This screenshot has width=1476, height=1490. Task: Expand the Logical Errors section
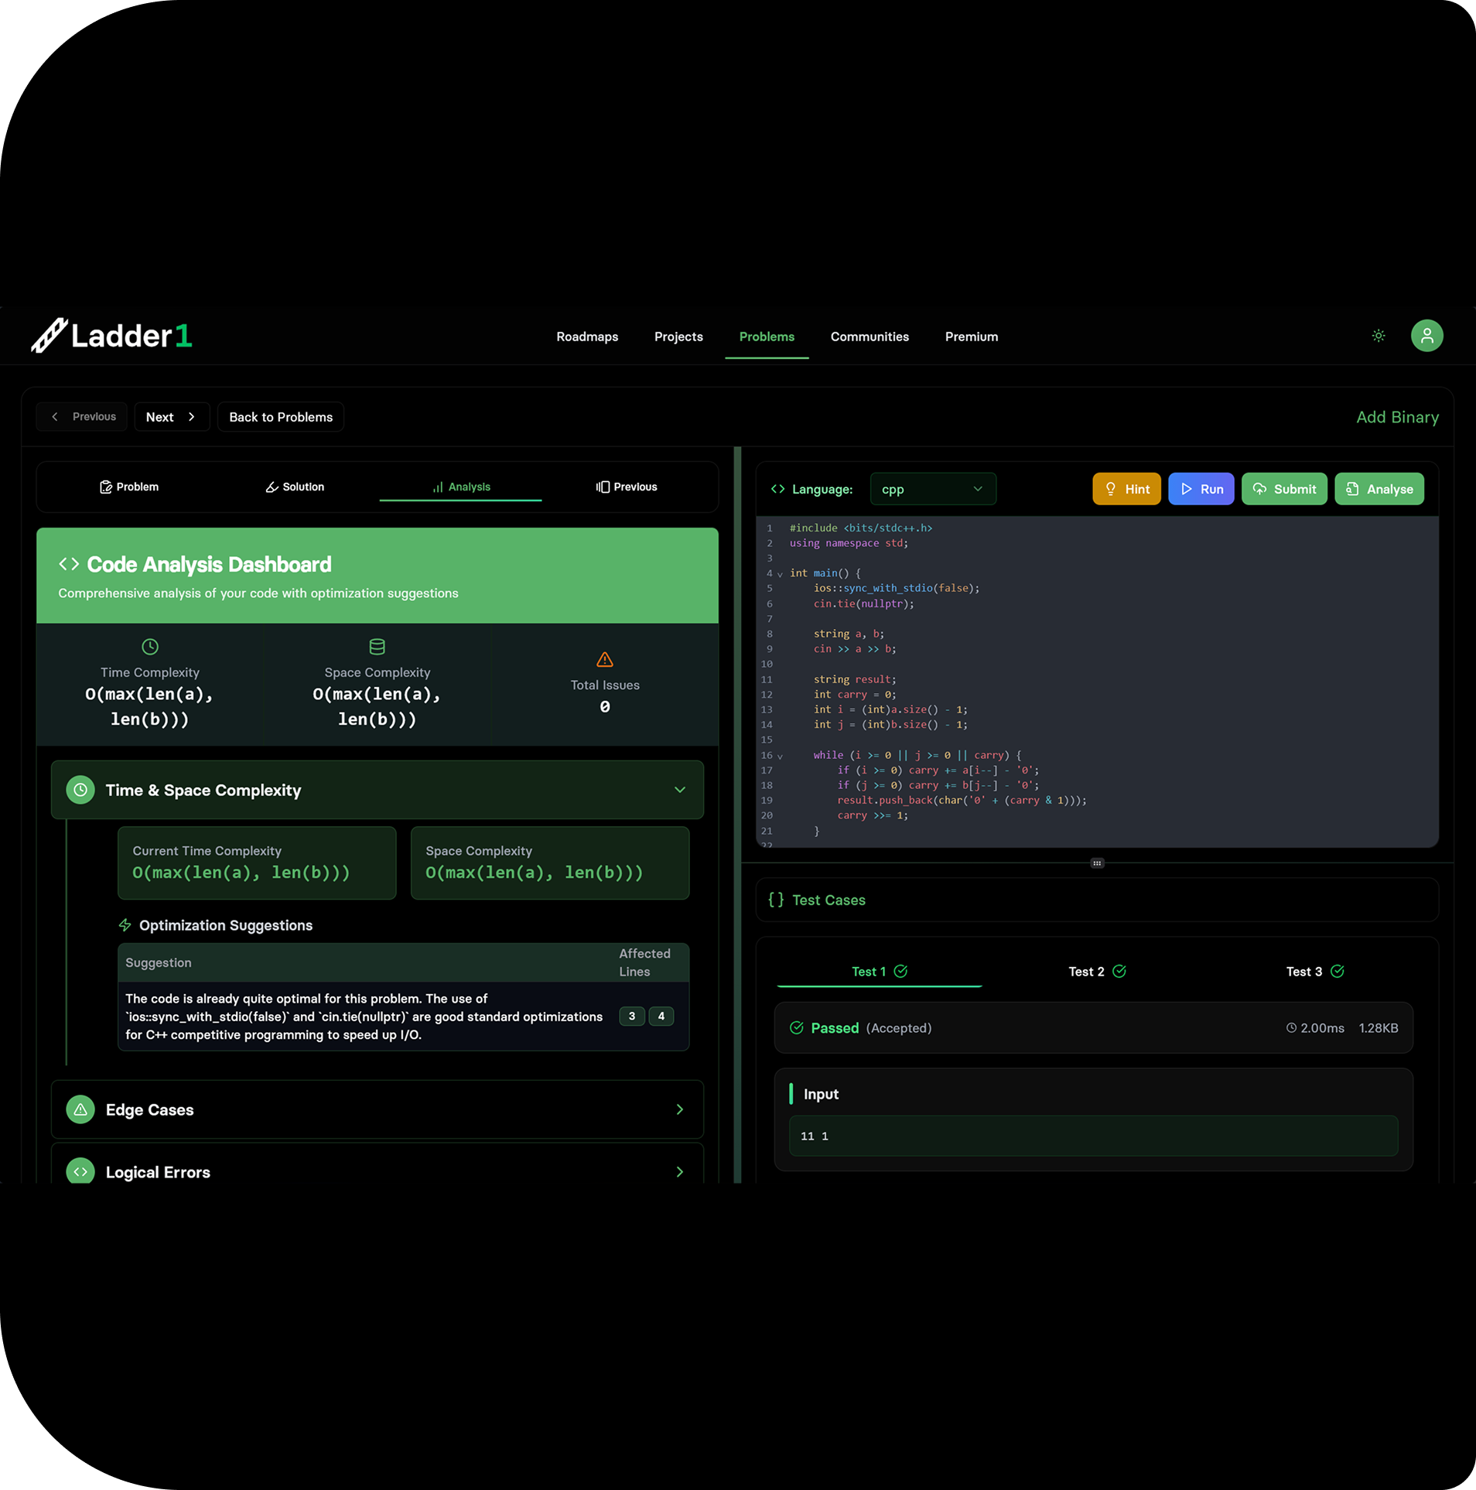point(679,1171)
